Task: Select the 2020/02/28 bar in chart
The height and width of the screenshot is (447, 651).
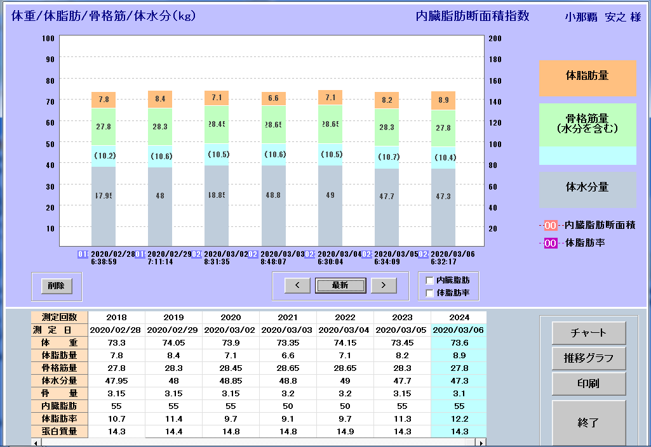Action: 104,169
